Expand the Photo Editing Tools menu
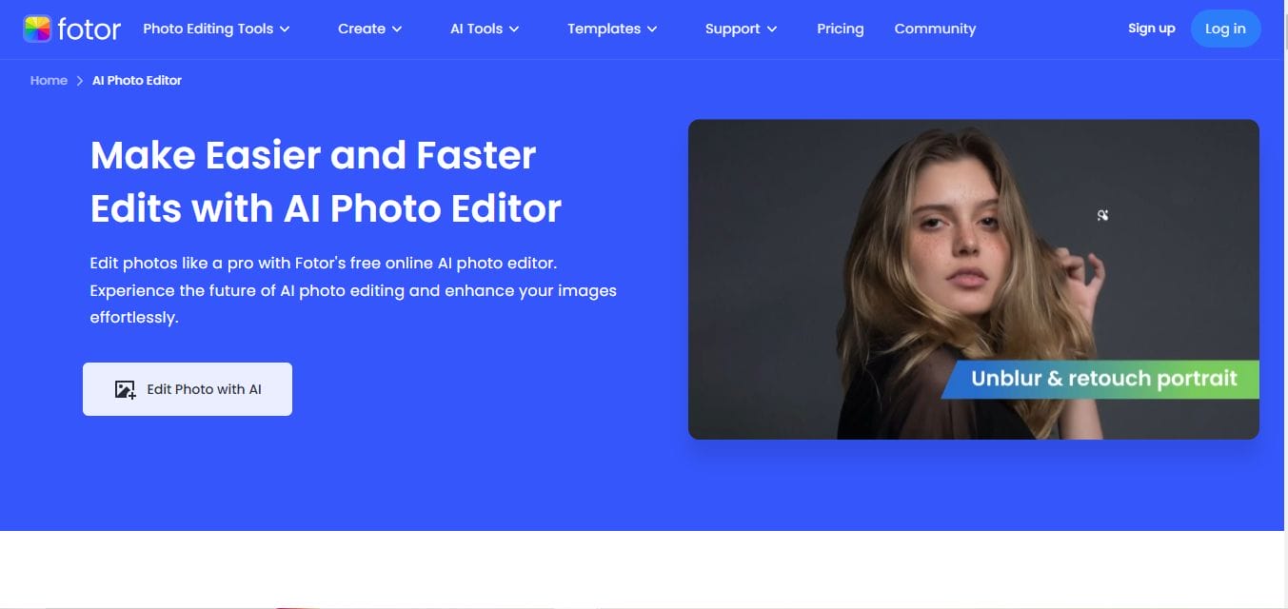Image resolution: width=1288 pixels, height=609 pixels. tap(215, 29)
